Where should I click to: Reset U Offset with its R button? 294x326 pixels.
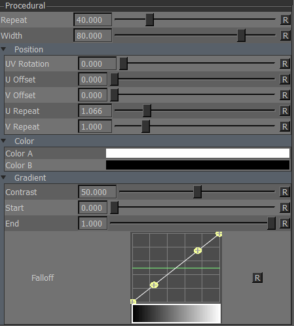(x=285, y=80)
